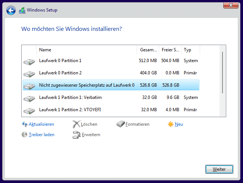
Task: Click drive icon of Laufwerk 0 Partition 2
Action: click(29, 74)
